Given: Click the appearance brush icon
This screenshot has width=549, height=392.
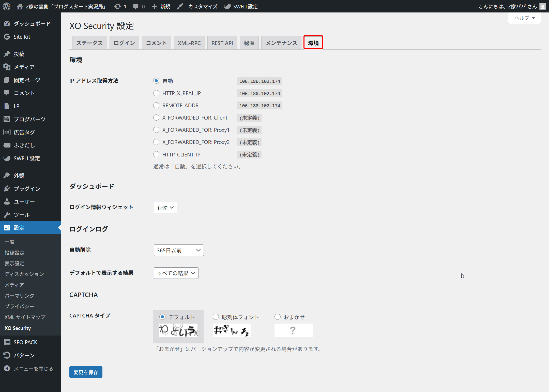Looking at the screenshot, I should (x=7, y=176).
